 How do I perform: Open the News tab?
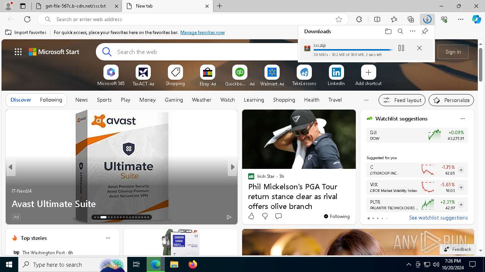[x=81, y=100]
